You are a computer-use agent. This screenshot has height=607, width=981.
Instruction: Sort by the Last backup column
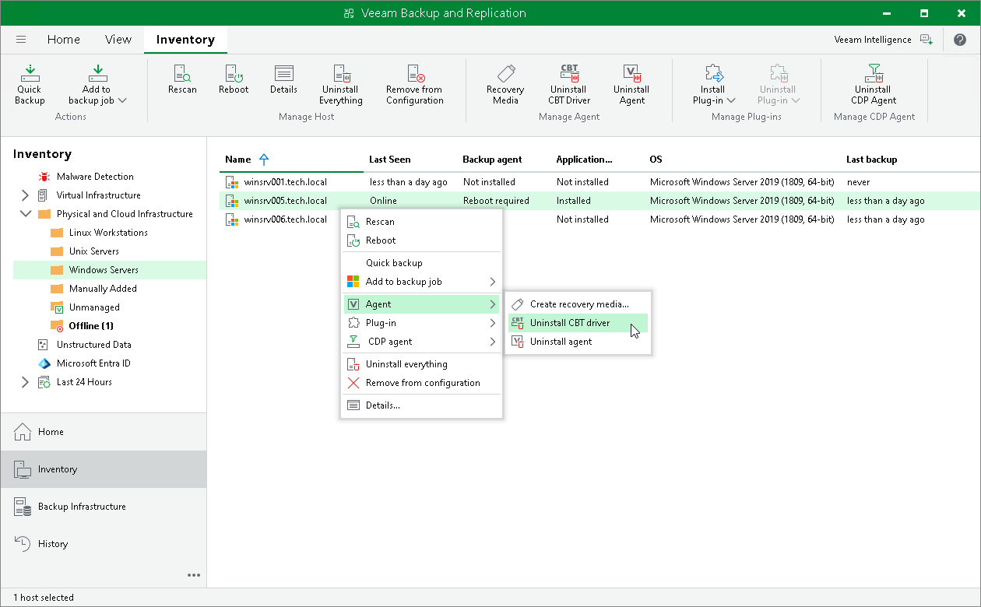(x=871, y=160)
